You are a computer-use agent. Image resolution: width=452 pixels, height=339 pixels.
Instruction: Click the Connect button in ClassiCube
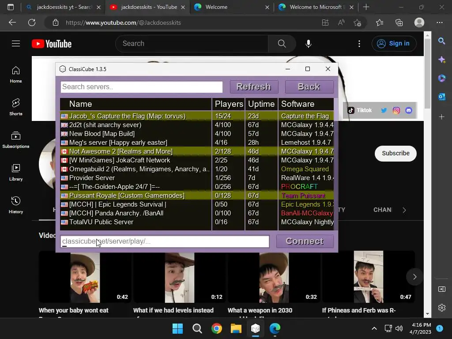305,241
